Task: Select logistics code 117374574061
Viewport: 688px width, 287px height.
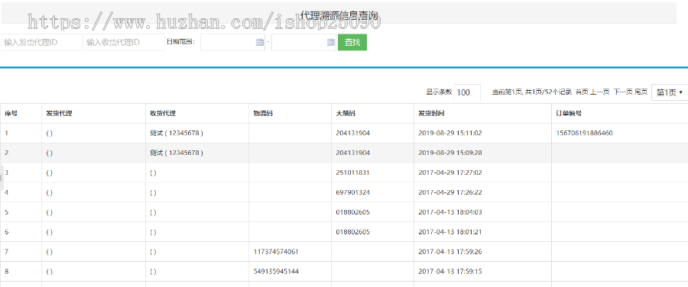Action: coord(277,252)
